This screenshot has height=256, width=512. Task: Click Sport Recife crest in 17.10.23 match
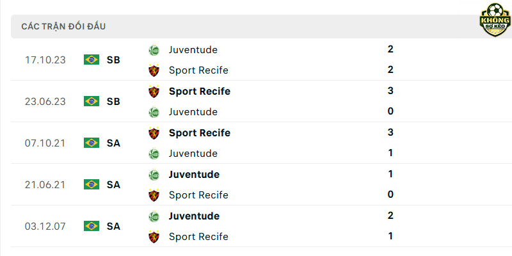click(x=154, y=70)
